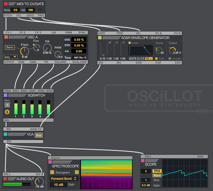This screenshot has height=191, width=213.
Task: Toggle the invA checkbox in ADSR
Action: pyautogui.click(x=156, y=59)
